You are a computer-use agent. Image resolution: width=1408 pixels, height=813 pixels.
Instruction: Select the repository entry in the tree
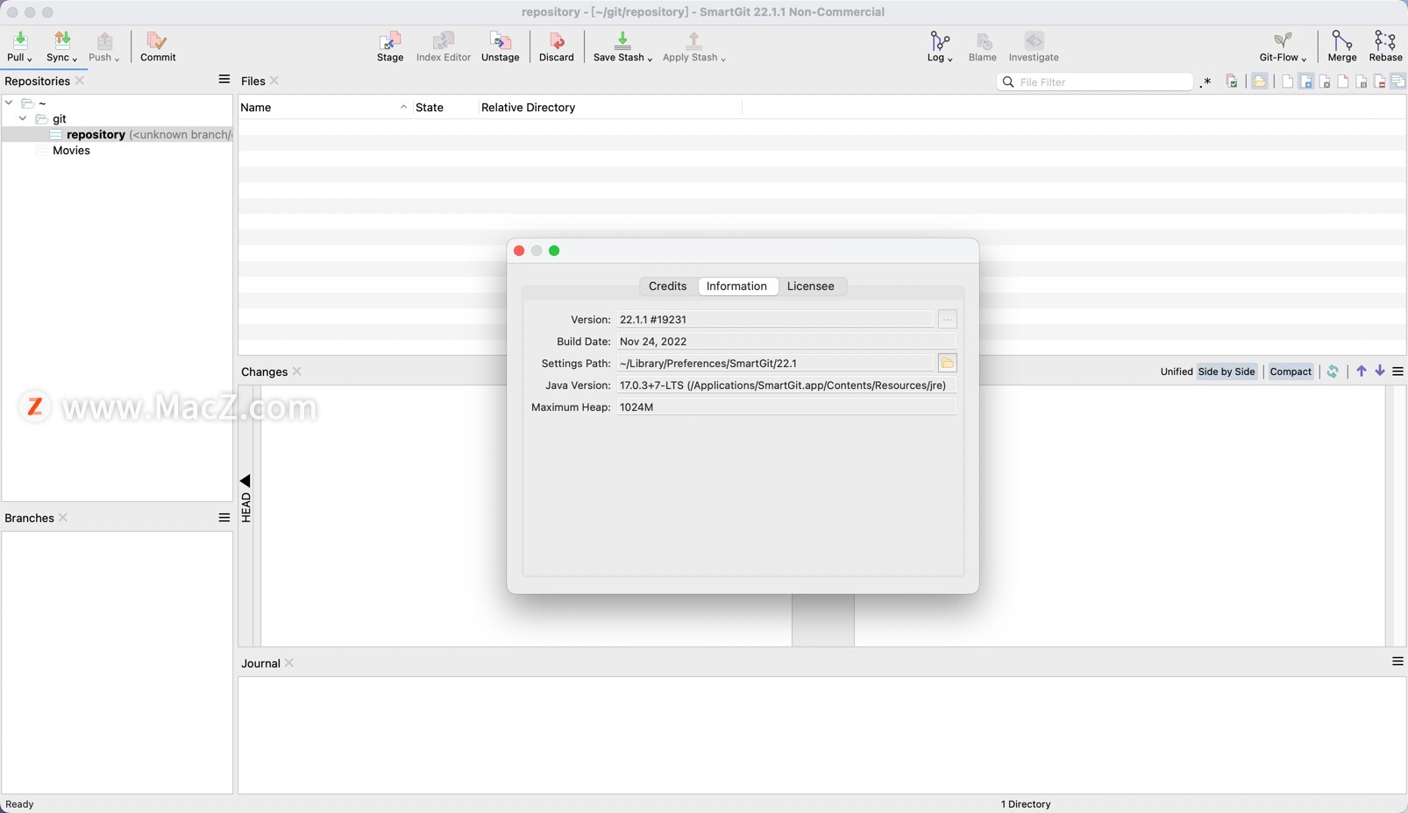[x=117, y=135]
